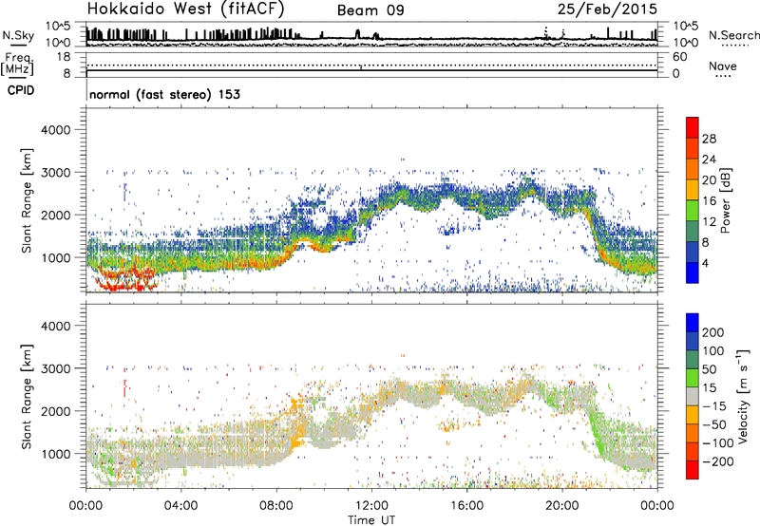Click the "Freq. [MHz]" axis label
This screenshot has width=760, height=526.
tap(17, 65)
